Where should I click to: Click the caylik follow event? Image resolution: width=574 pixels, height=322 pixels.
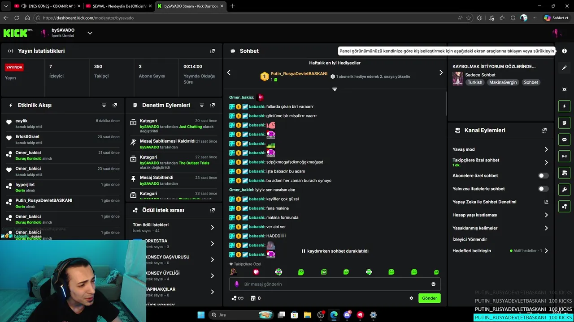tap(63, 123)
